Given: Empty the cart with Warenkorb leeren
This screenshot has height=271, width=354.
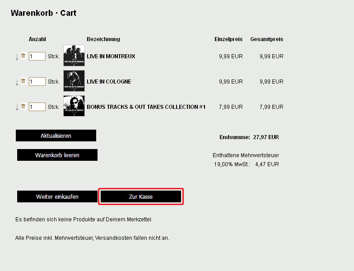Looking at the screenshot, I should click(x=57, y=155).
